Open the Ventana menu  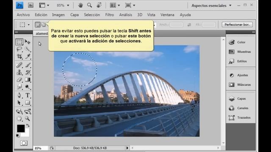(x=167, y=15)
